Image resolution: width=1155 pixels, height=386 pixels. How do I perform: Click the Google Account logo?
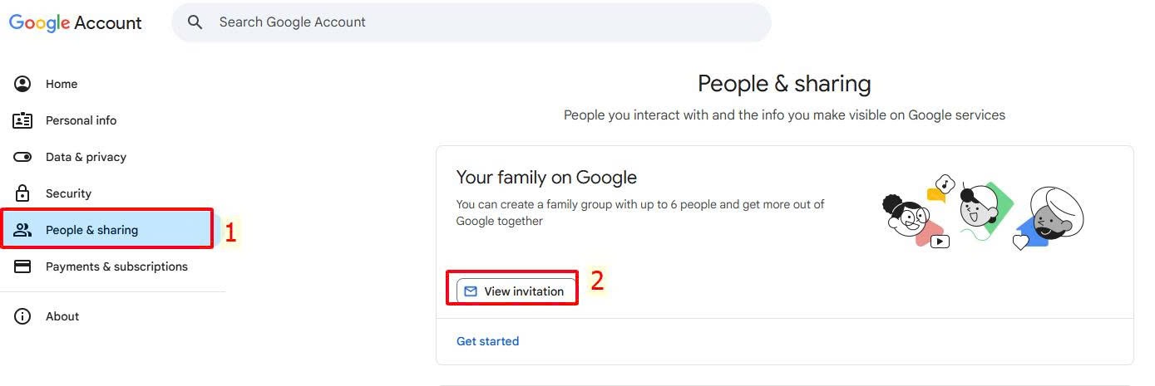[76, 23]
